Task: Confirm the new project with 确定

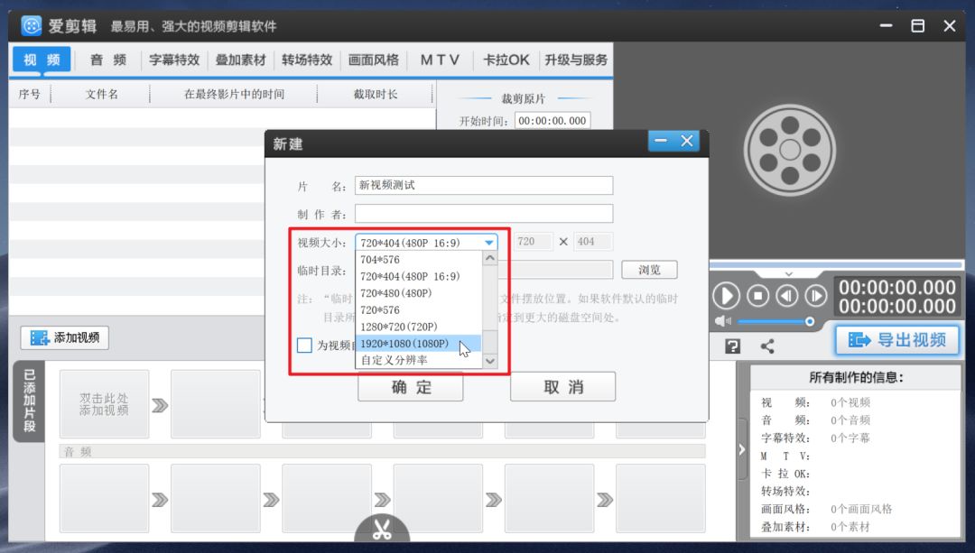Action: (411, 387)
